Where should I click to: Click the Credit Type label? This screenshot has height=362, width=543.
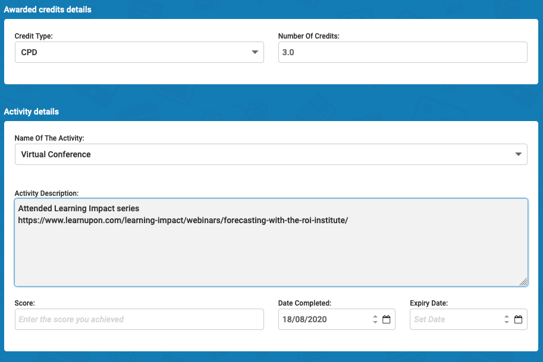click(33, 36)
